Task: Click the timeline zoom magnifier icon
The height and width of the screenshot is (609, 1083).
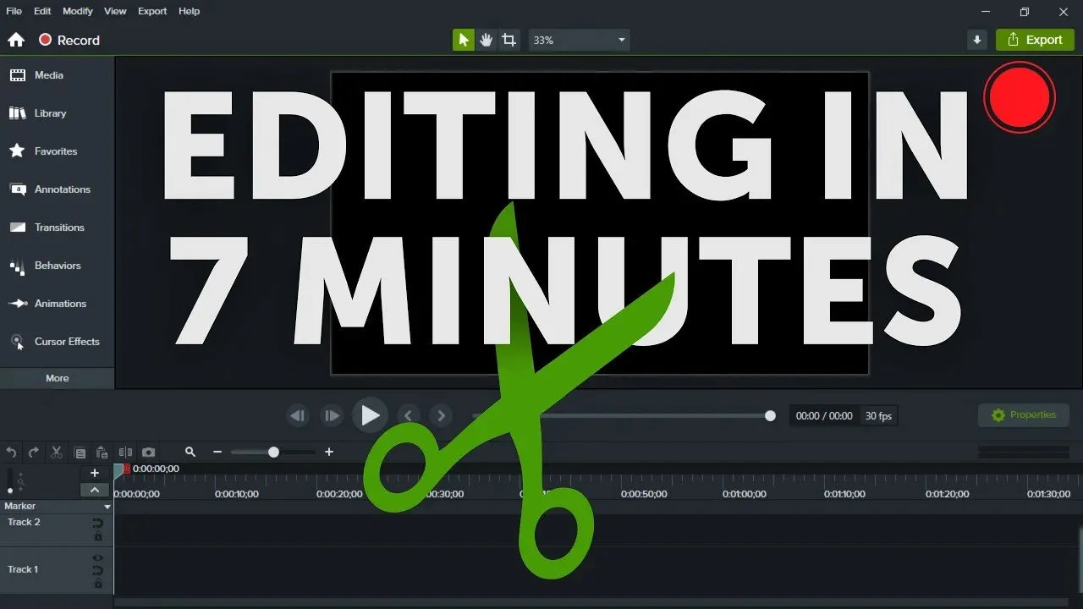Action: tap(190, 453)
